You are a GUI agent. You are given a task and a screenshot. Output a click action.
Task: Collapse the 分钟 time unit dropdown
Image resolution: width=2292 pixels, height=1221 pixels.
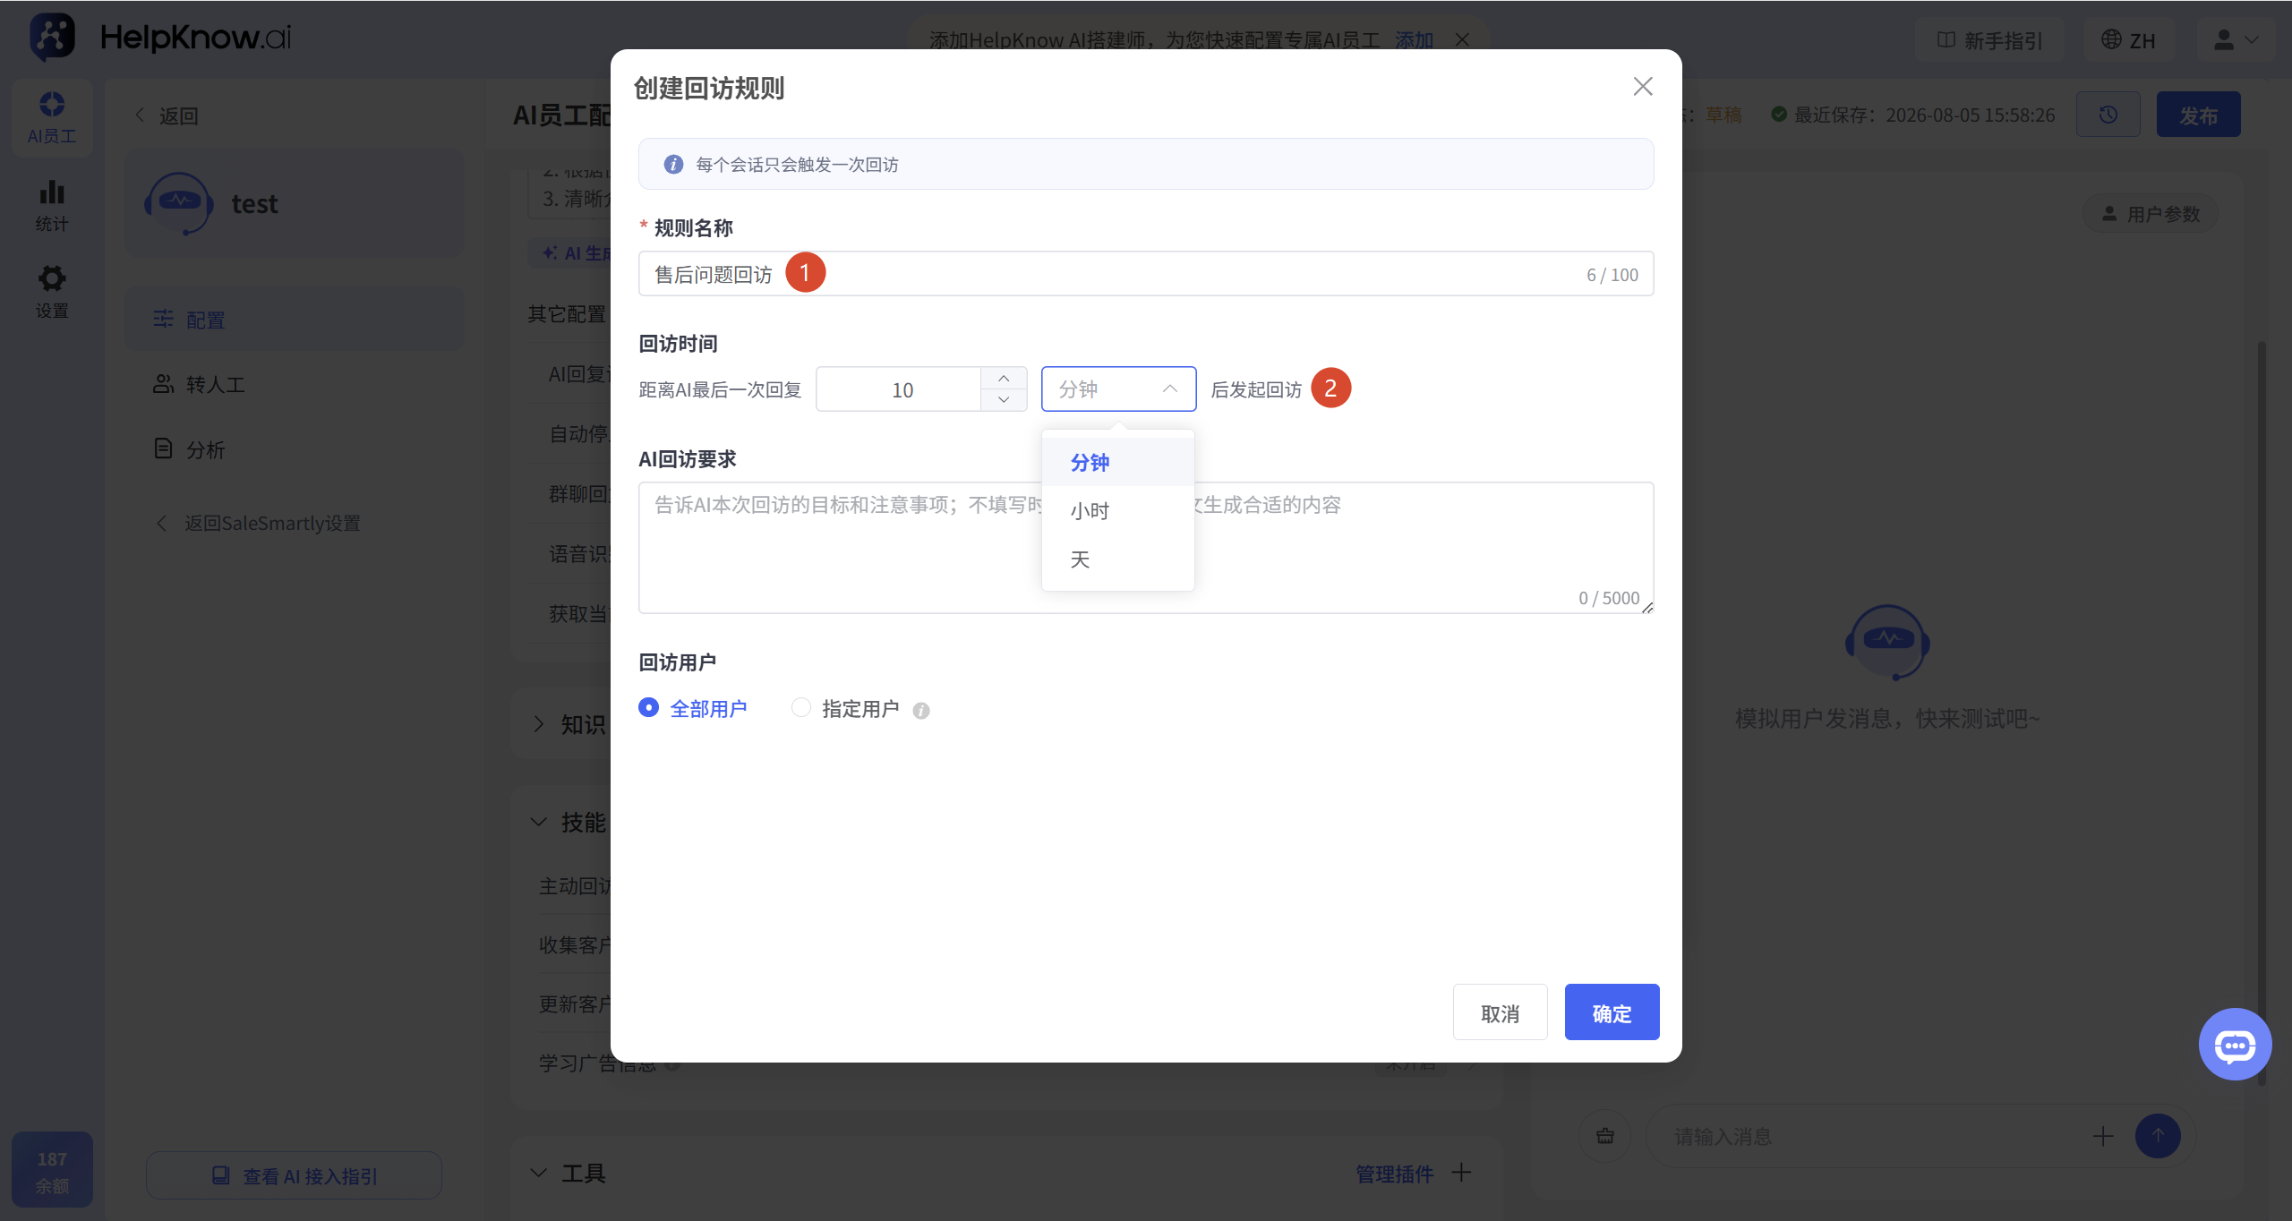pyautogui.click(x=1118, y=388)
